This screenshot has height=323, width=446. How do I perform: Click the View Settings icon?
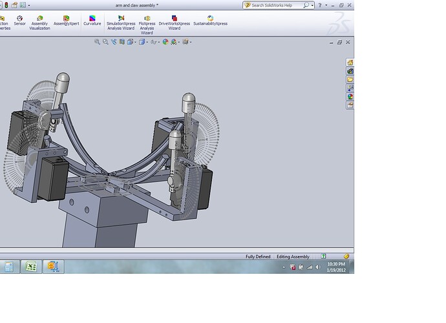click(186, 42)
